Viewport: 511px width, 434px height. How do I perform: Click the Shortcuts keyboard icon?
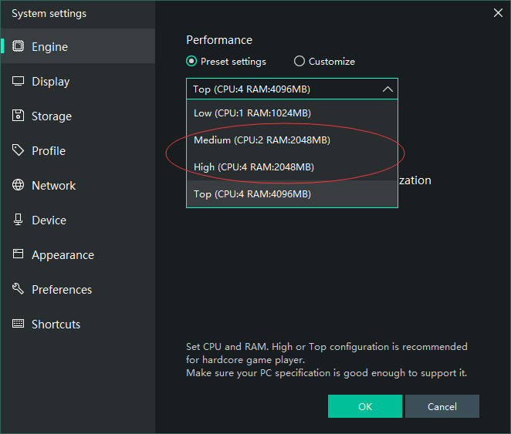pos(19,325)
